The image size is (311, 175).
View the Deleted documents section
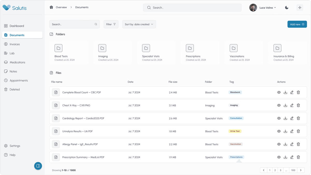14,89
